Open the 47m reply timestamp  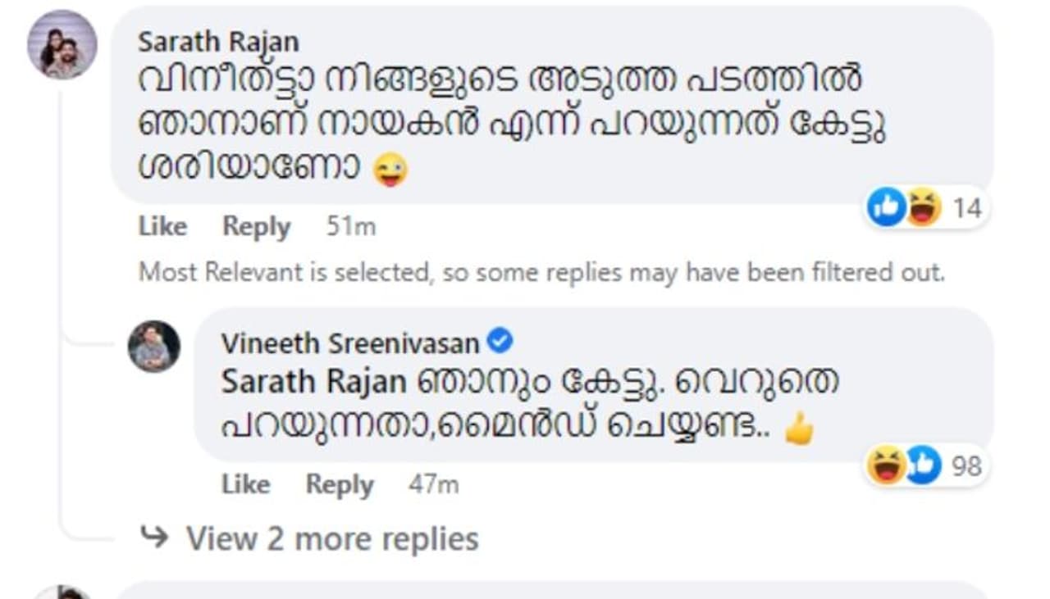433,484
